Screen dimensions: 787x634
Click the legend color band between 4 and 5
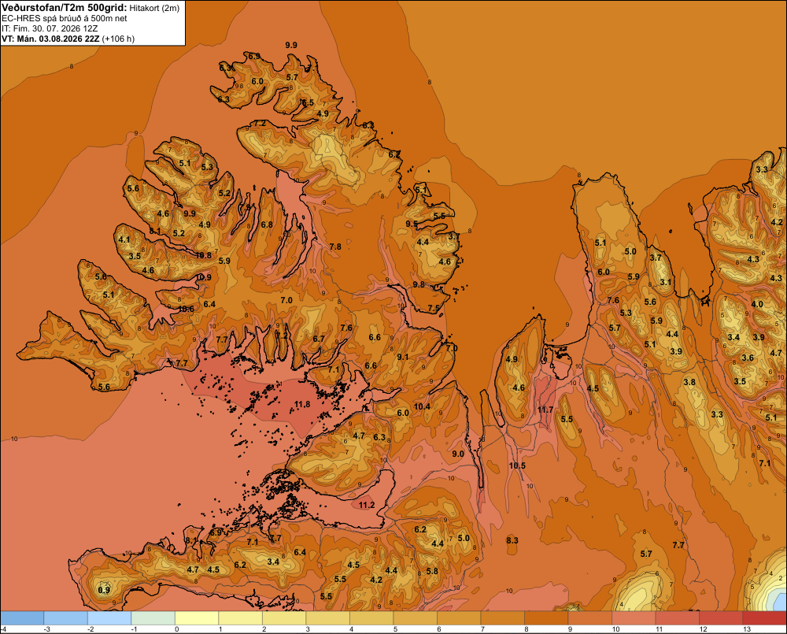(371, 618)
